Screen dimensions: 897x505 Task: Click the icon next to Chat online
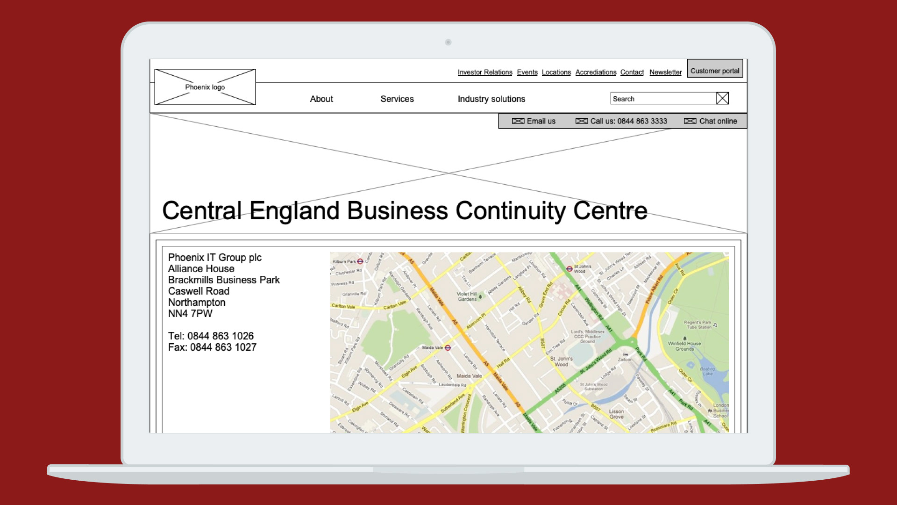pyautogui.click(x=690, y=121)
